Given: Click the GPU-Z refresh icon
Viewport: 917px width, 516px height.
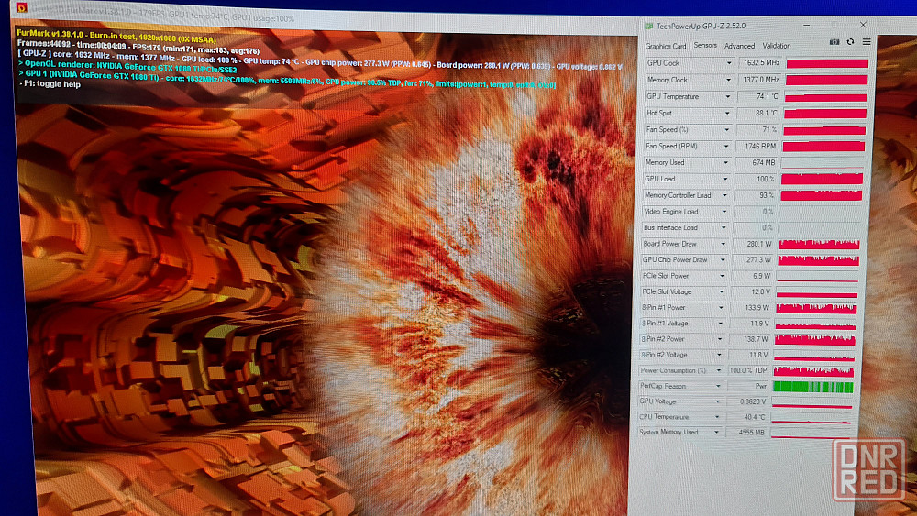Looking at the screenshot, I should point(851,42).
